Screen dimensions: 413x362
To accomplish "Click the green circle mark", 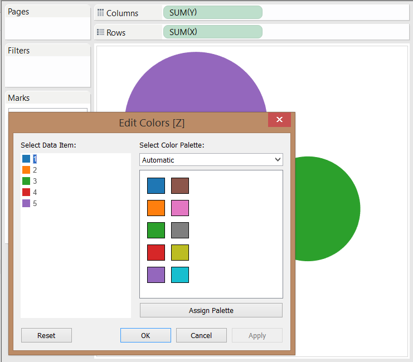I will click(x=327, y=209).
